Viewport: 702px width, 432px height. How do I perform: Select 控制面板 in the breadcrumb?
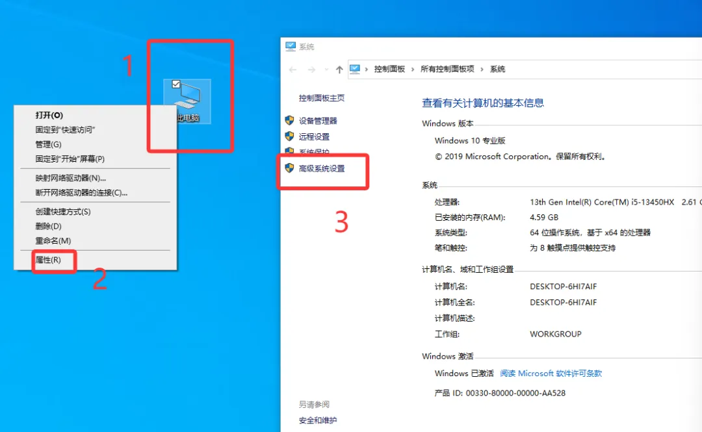[x=389, y=69]
